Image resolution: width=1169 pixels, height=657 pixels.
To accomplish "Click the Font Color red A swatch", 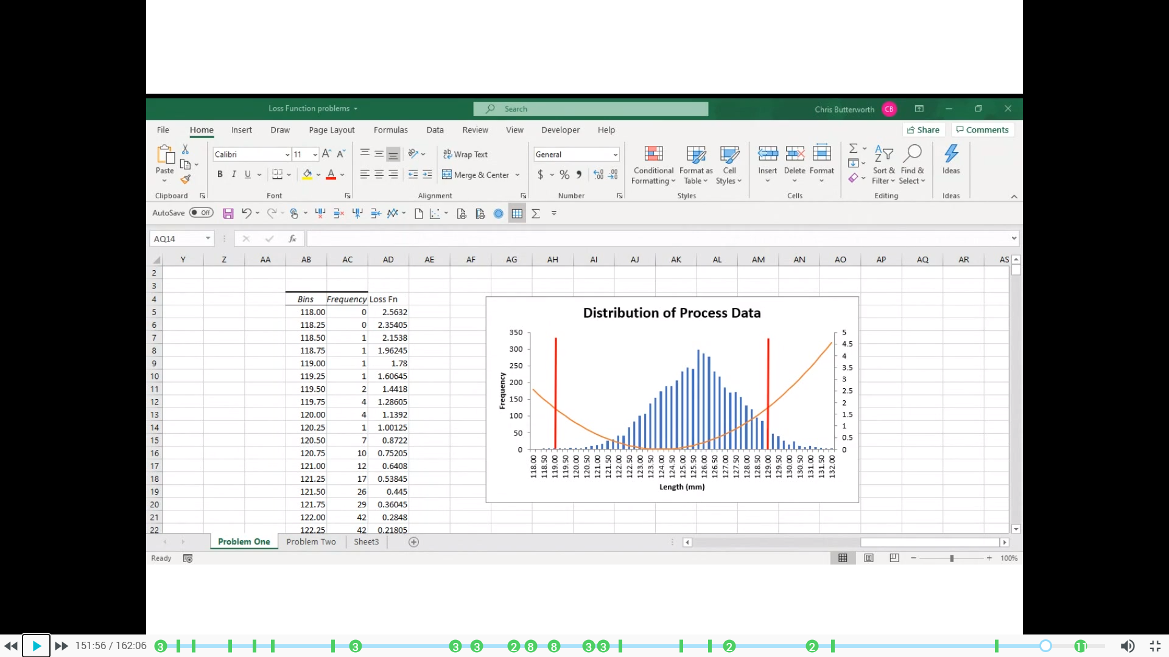I will pyautogui.click(x=331, y=175).
